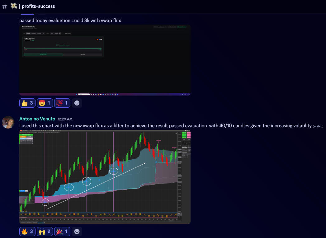Screen dimensions: 326x238
Task: Click the 'passed today evaluetion' message text
Action: [70, 20]
